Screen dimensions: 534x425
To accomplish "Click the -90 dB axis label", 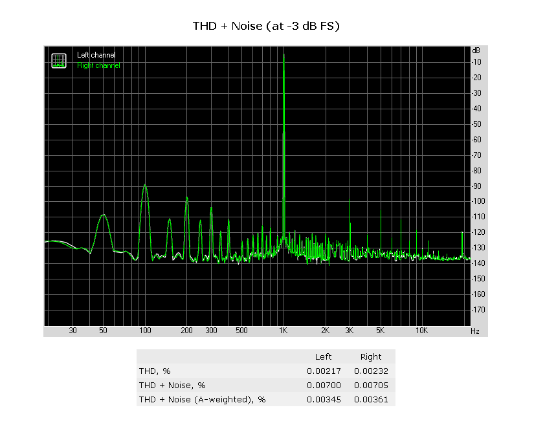I will point(476,186).
